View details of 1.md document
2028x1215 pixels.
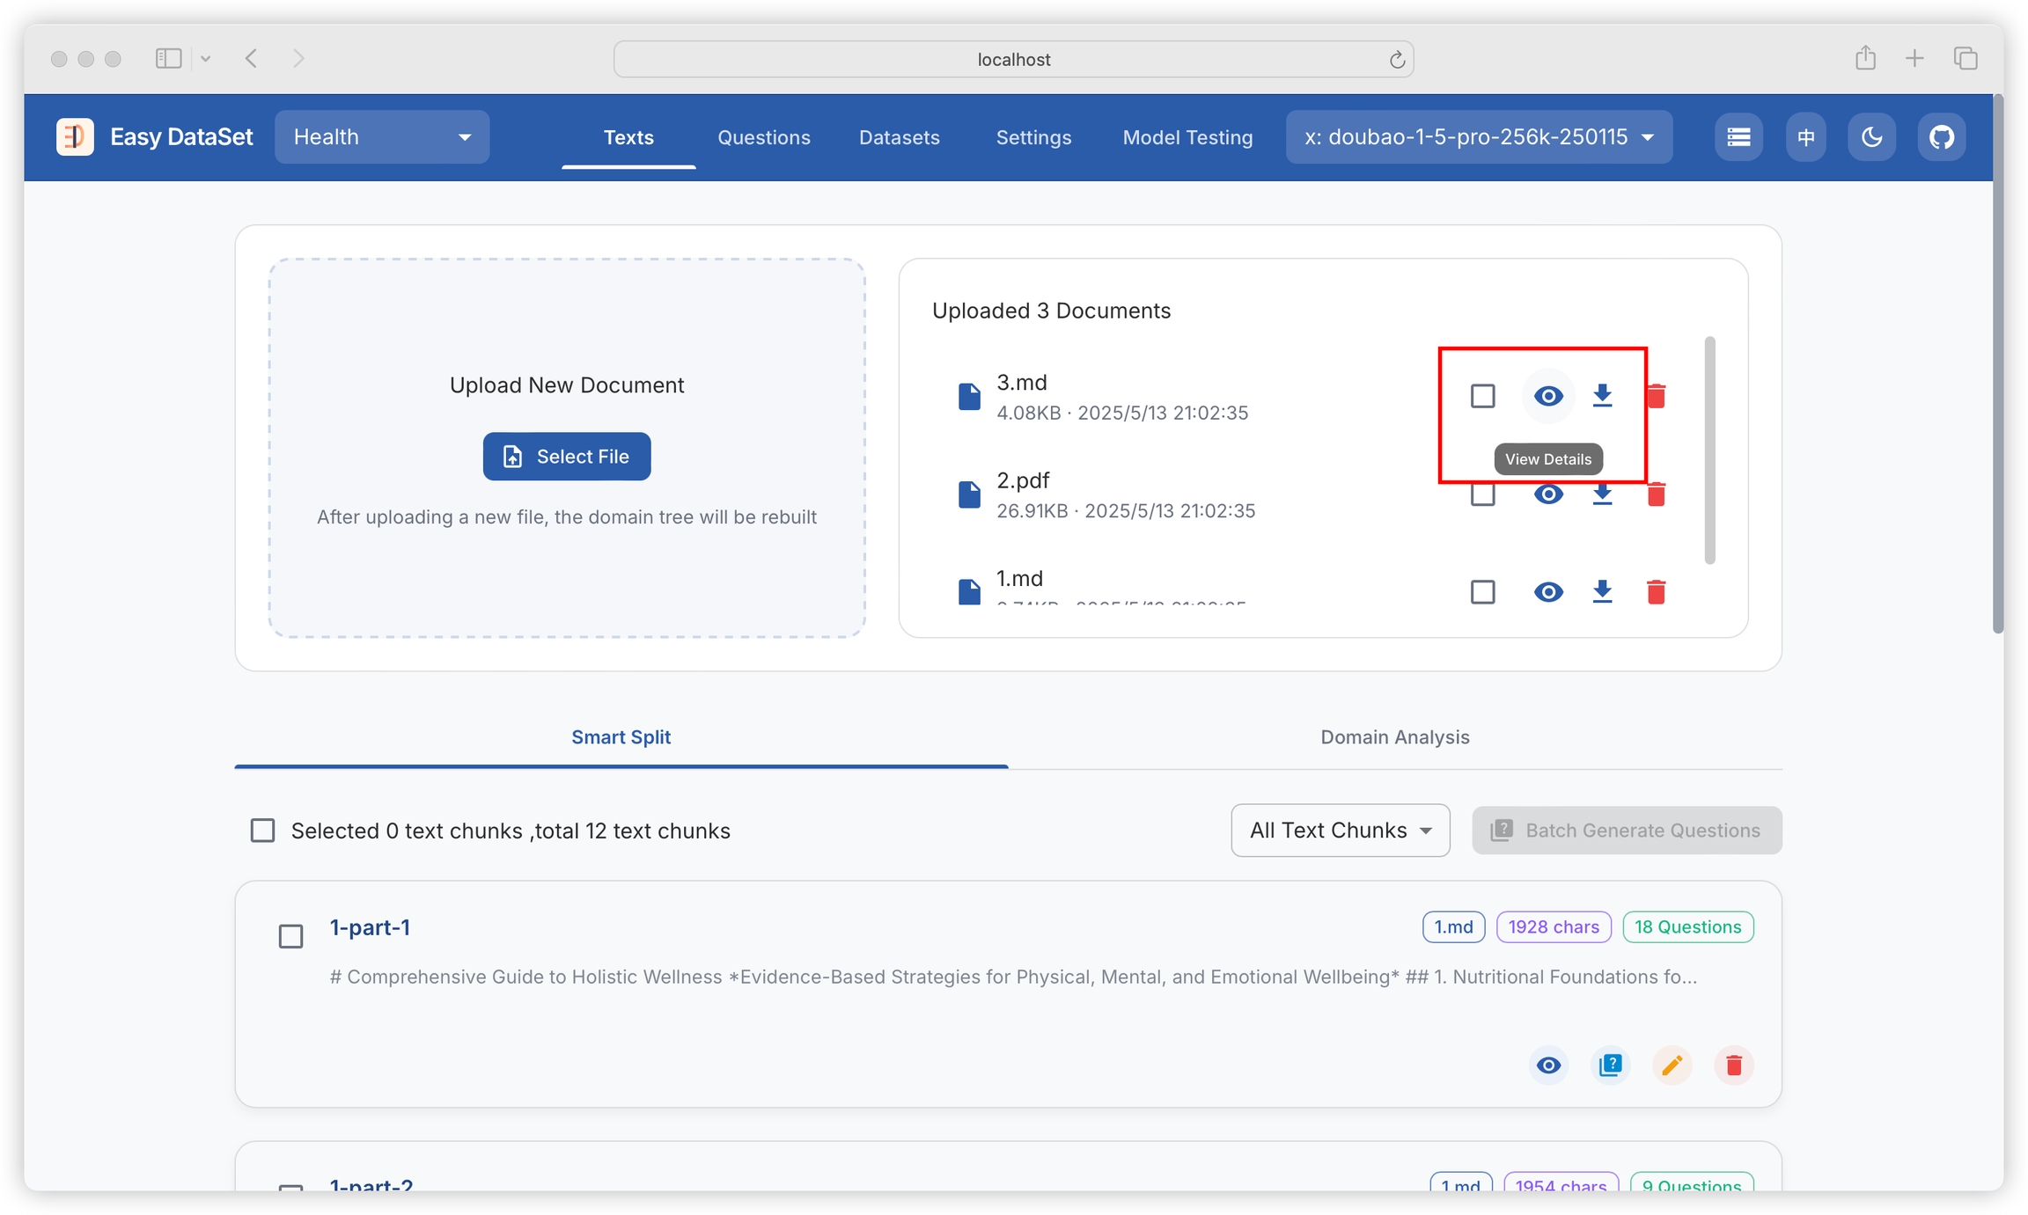point(1548,592)
